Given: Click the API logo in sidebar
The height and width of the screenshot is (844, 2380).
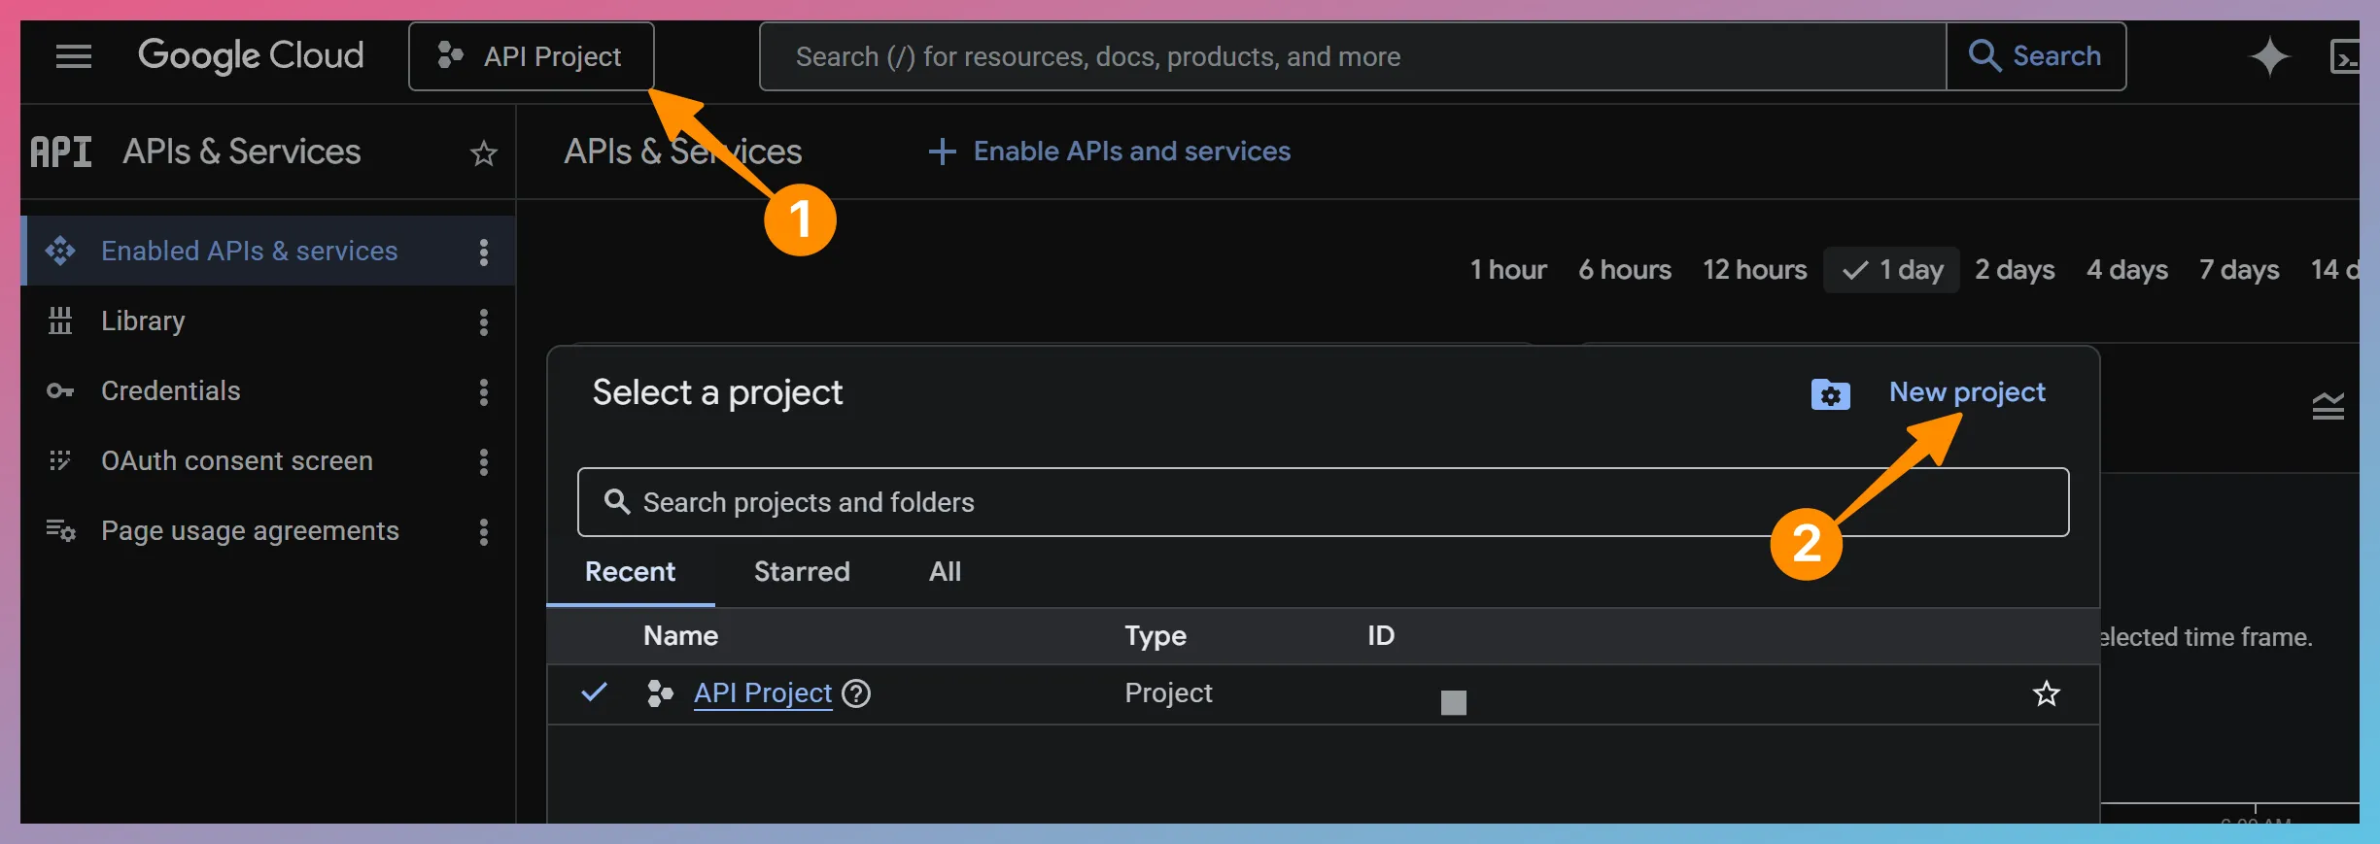Looking at the screenshot, I should point(61,152).
